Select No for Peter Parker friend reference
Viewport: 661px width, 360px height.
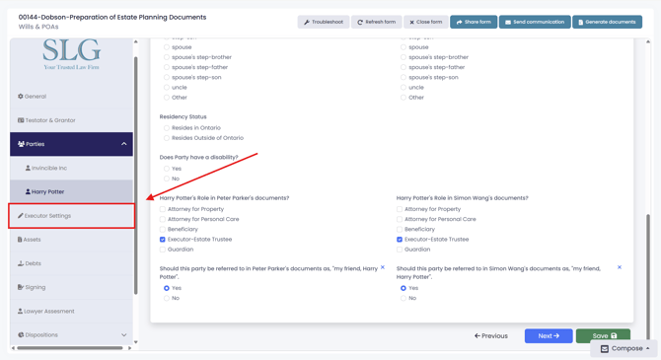[167, 299]
